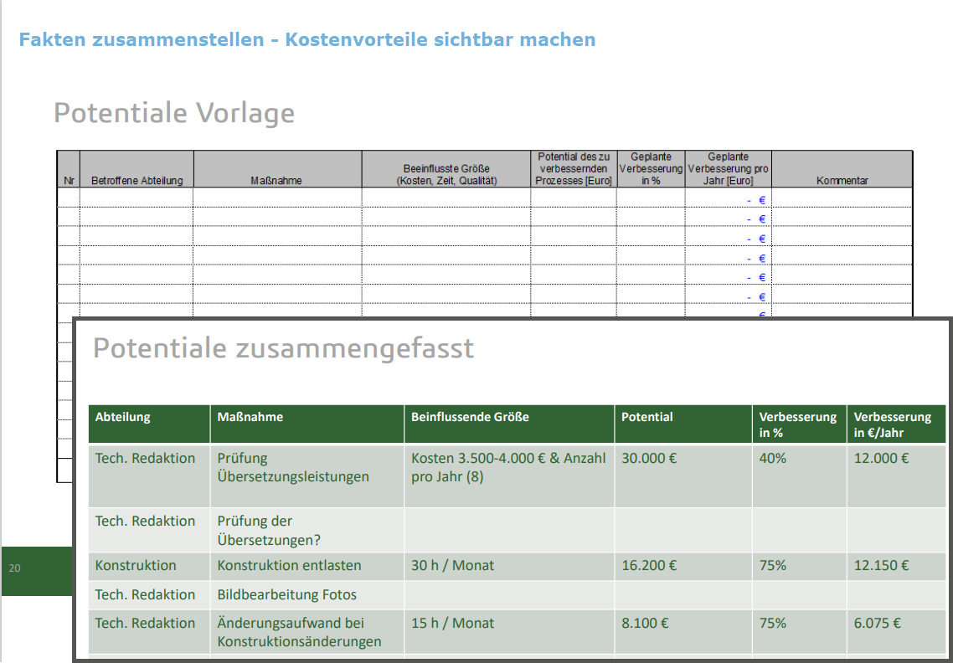The image size is (953, 663).
Task: Select the '30.000 €' potential cell
Action: pos(683,475)
